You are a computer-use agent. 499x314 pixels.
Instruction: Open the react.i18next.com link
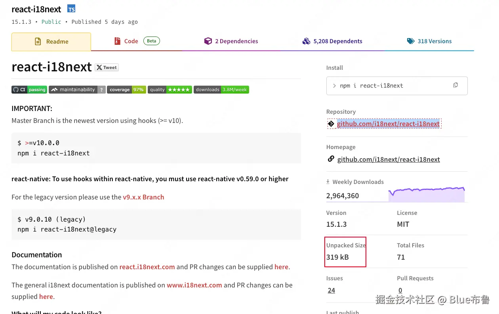(147, 267)
